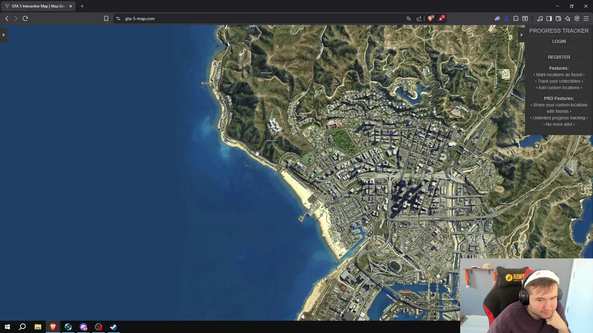
Task: Click the LOGIN link
Action: 559,41
